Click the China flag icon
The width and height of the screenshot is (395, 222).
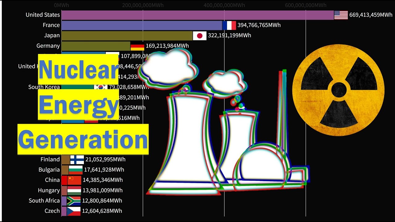tap(74, 180)
